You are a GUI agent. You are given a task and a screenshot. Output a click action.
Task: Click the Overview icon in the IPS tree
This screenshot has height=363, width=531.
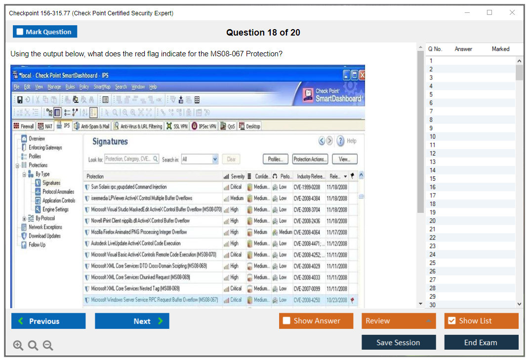click(x=24, y=139)
